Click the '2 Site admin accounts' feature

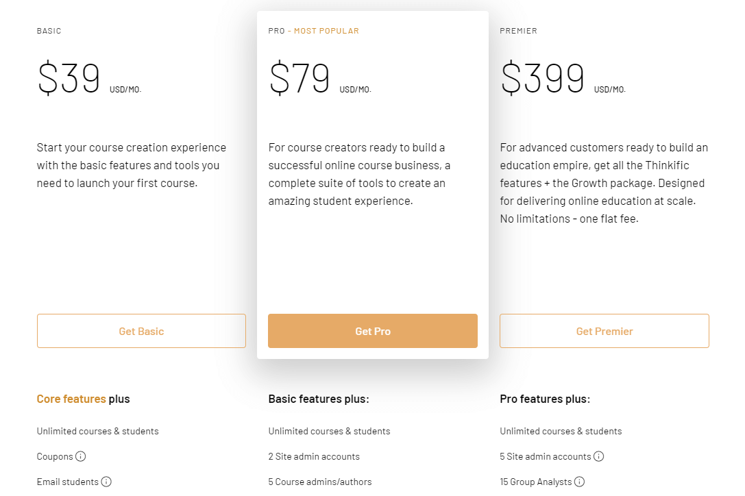pyautogui.click(x=314, y=456)
